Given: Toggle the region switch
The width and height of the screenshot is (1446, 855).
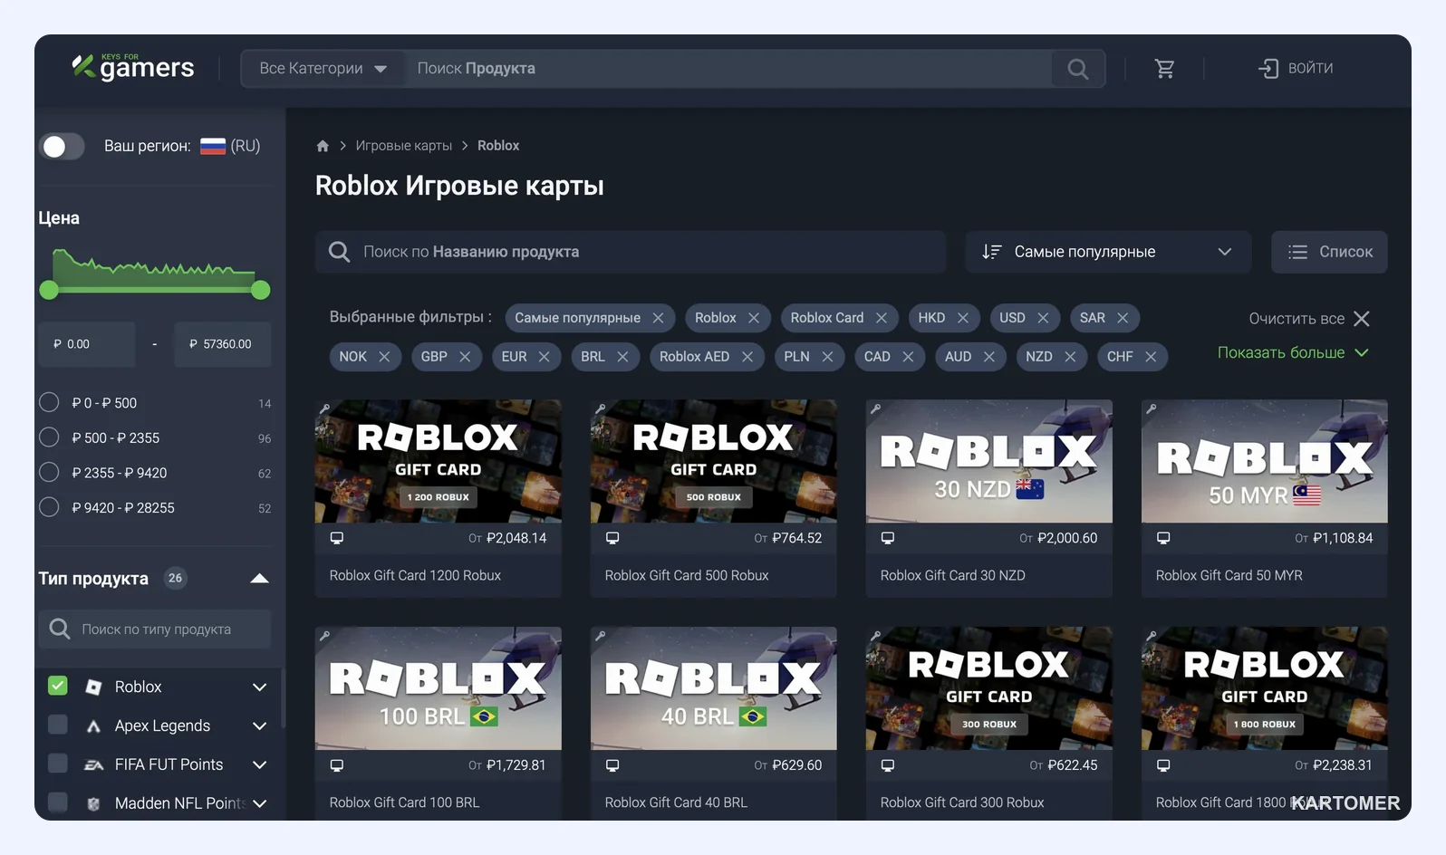Looking at the screenshot, I should pos(63,147).
